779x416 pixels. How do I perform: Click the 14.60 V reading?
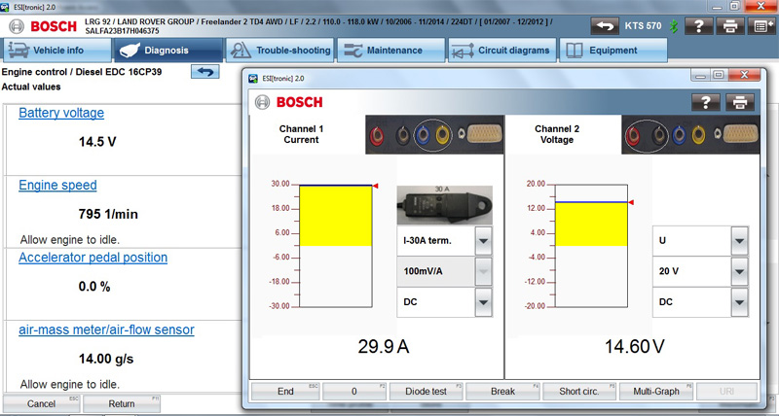634,347
